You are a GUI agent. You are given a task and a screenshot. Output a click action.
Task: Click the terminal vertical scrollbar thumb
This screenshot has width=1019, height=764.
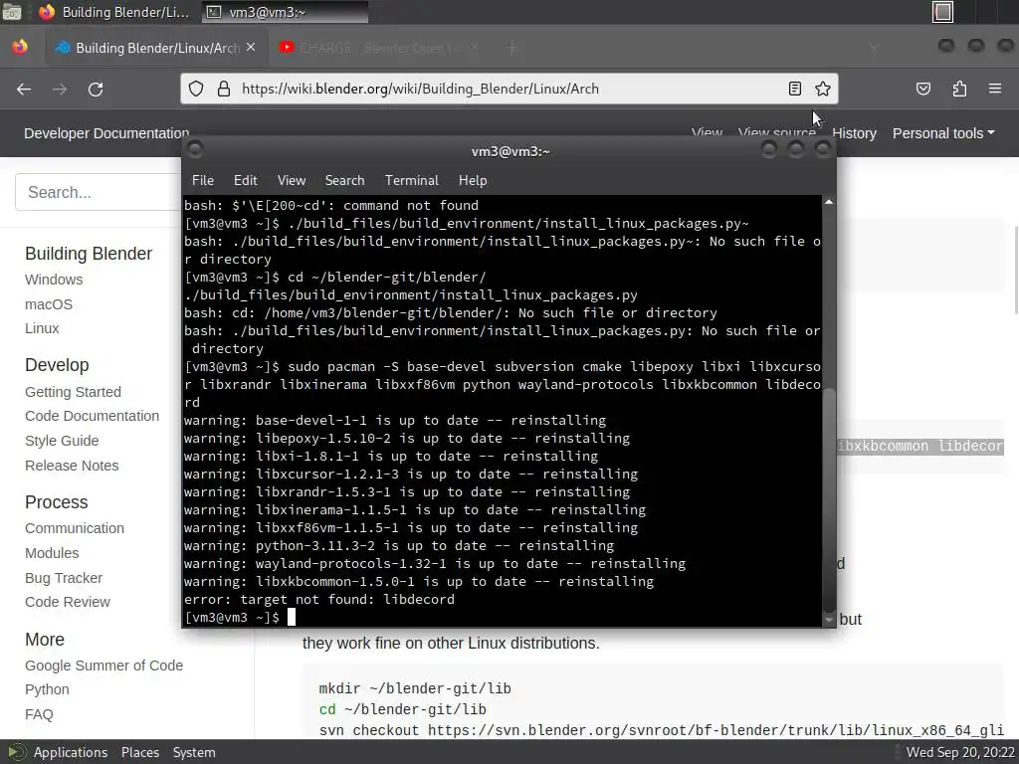coord(829,498)
